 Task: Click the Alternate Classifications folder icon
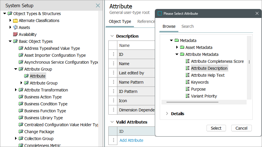[x=15, y=21]
